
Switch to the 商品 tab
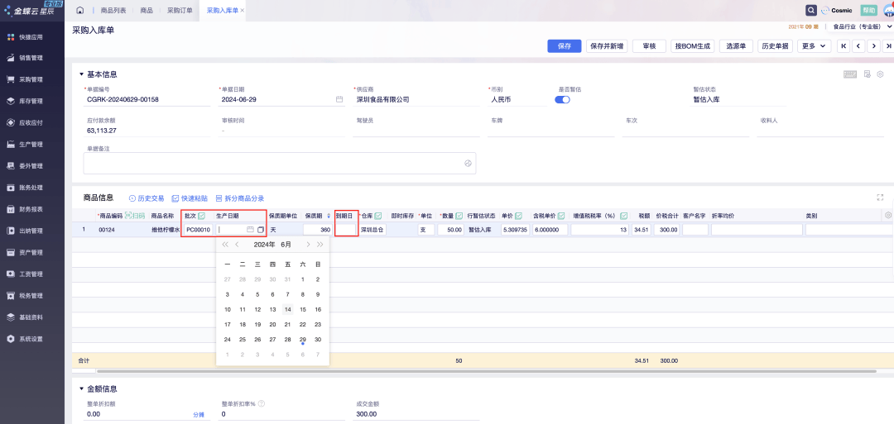[146, 11]
